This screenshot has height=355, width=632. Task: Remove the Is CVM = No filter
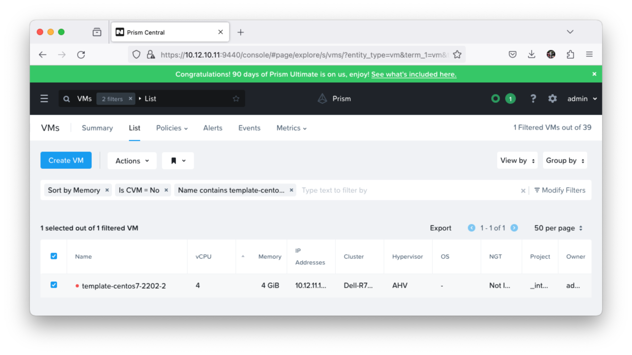tap(166, 190)
